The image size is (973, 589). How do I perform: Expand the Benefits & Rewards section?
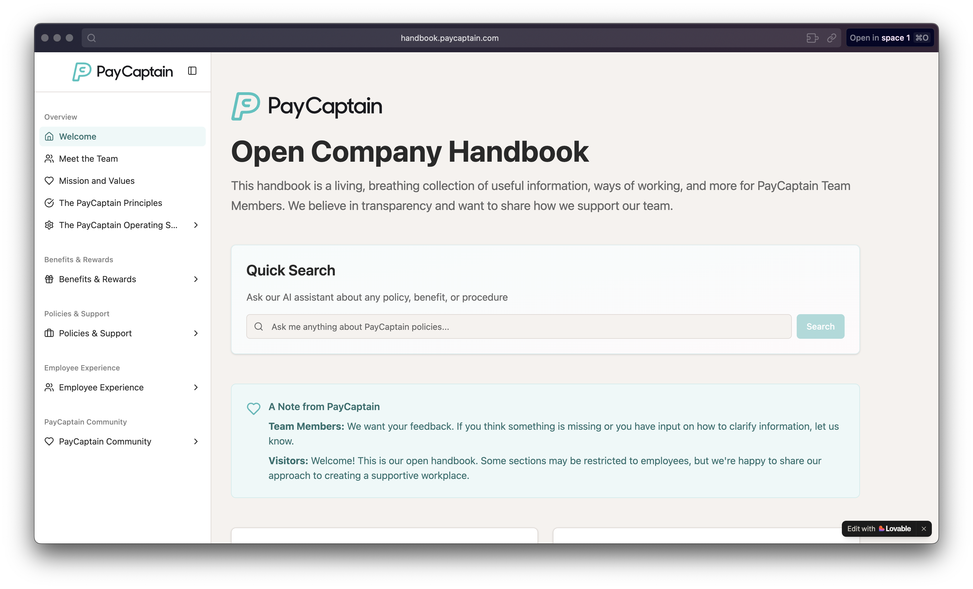196,279
